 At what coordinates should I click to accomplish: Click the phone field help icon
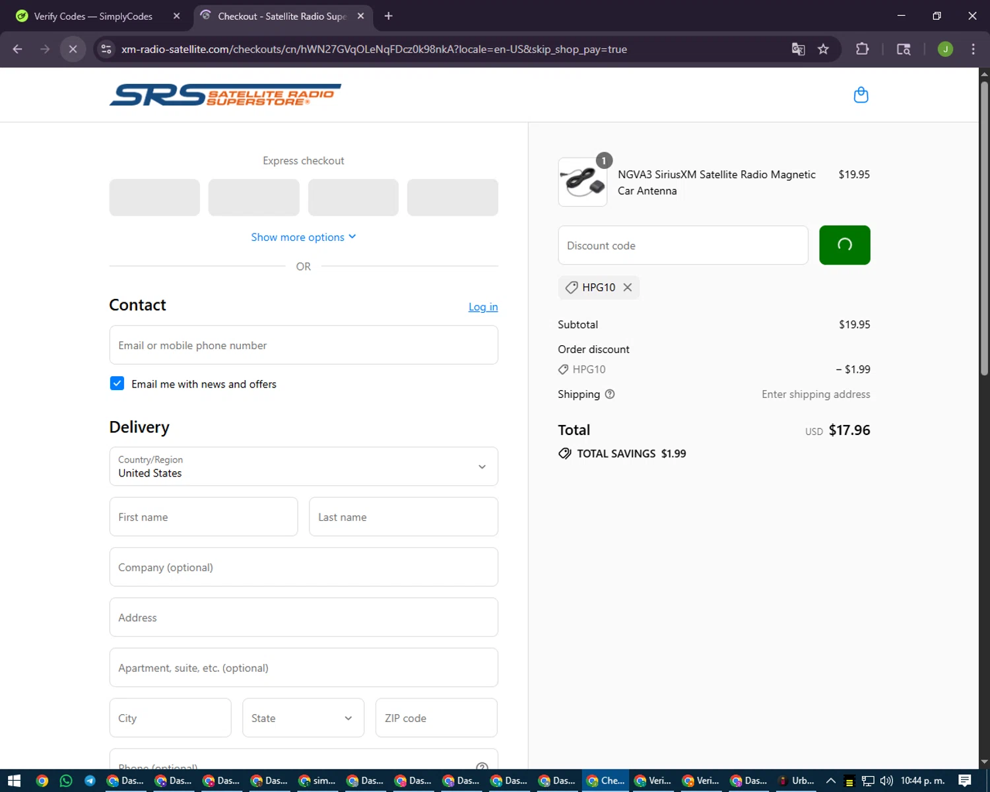tap(482, 766)
